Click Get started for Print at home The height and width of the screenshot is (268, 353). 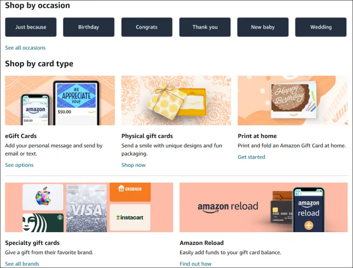click(252, 157)
